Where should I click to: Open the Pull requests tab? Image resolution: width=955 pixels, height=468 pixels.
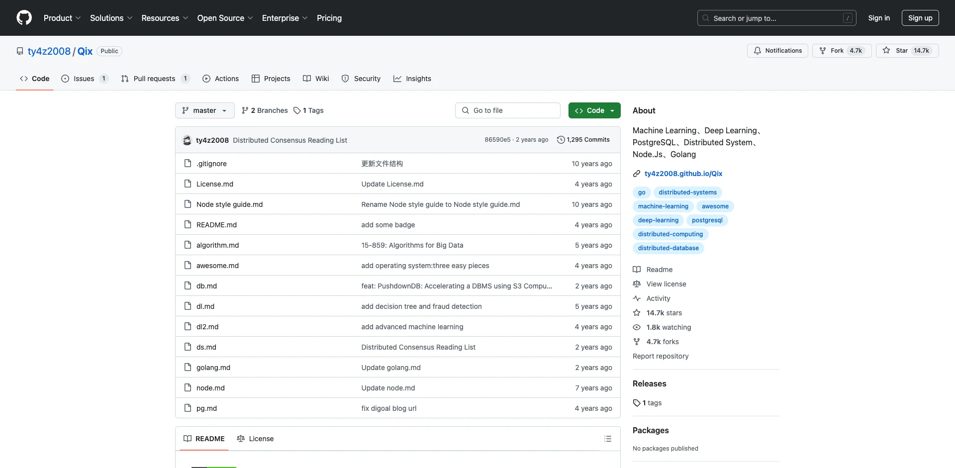pyautogui.click(x=155, y=79)
